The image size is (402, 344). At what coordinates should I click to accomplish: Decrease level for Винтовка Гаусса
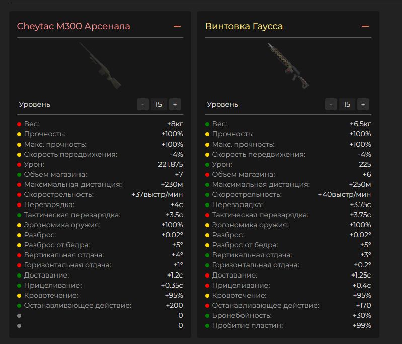(331, 104)
